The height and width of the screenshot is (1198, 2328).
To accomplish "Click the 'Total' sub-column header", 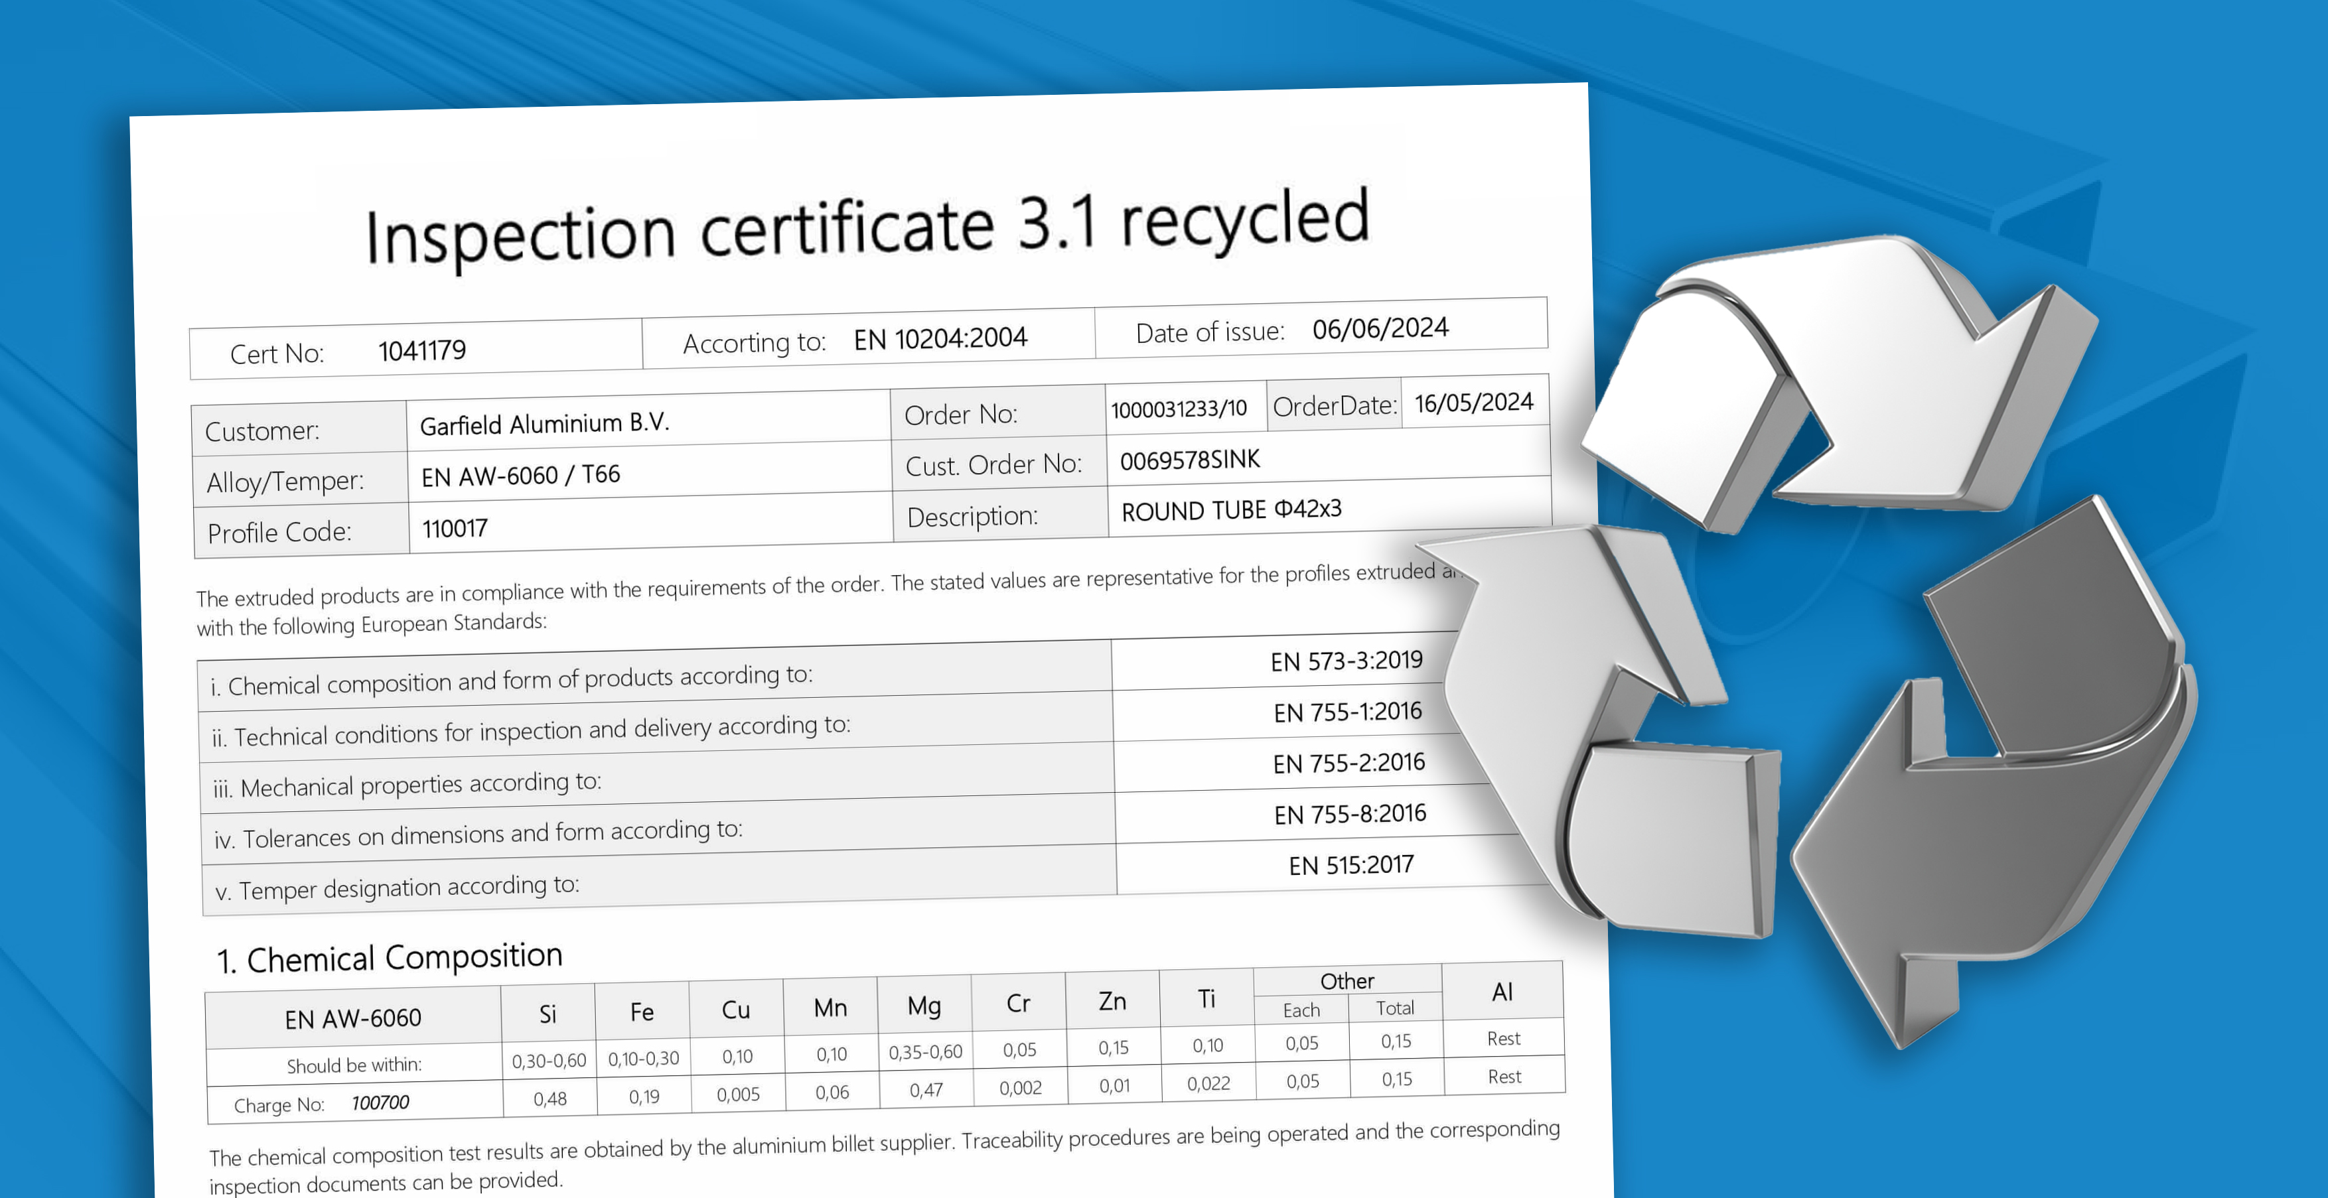I will click(x=1394, y=1008).
